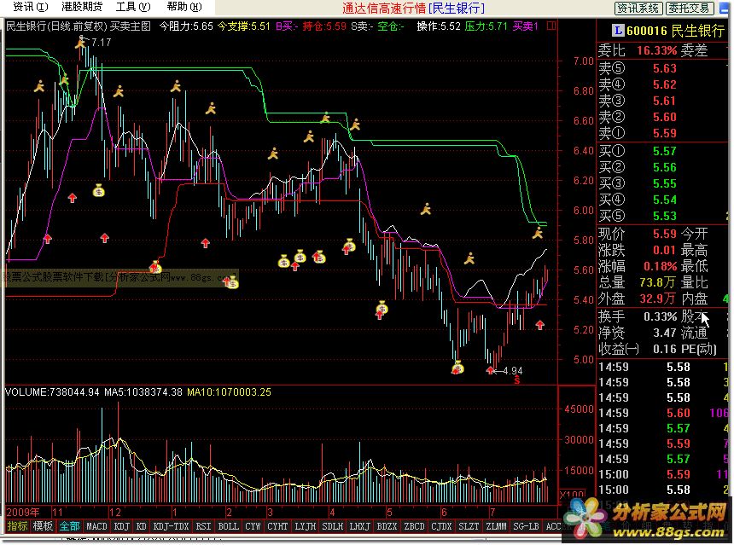Click the 压力:5.71 legend value
This screenshot has width=734, height=545.
pyautogui.click(x=486, y=26)
